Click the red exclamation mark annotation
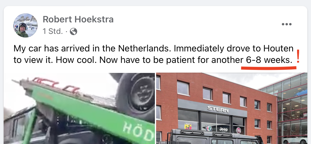This screenshot has width=311, height=144. pos(298,57)
